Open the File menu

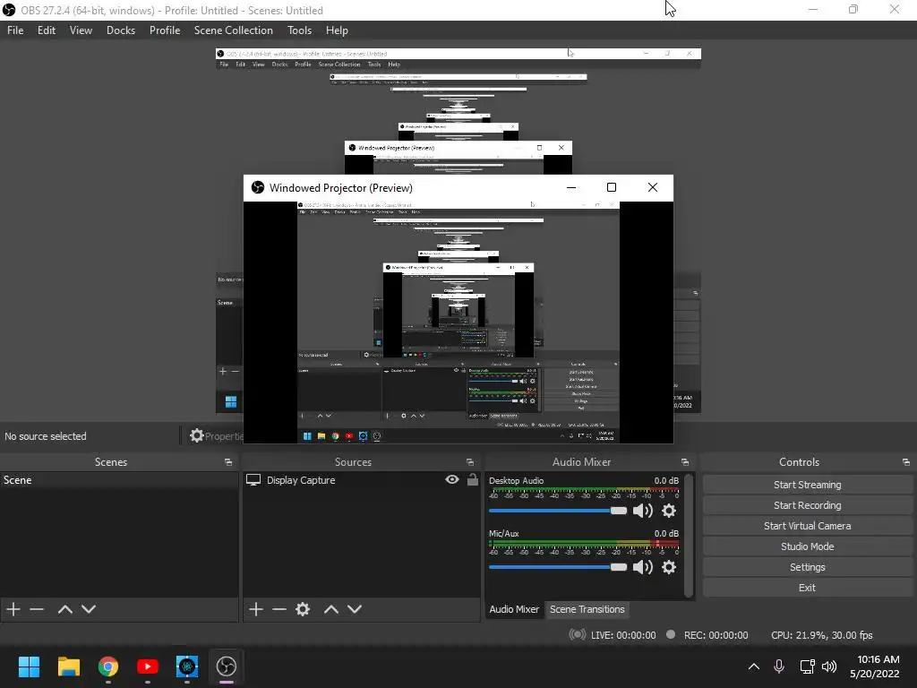point(15,30)
